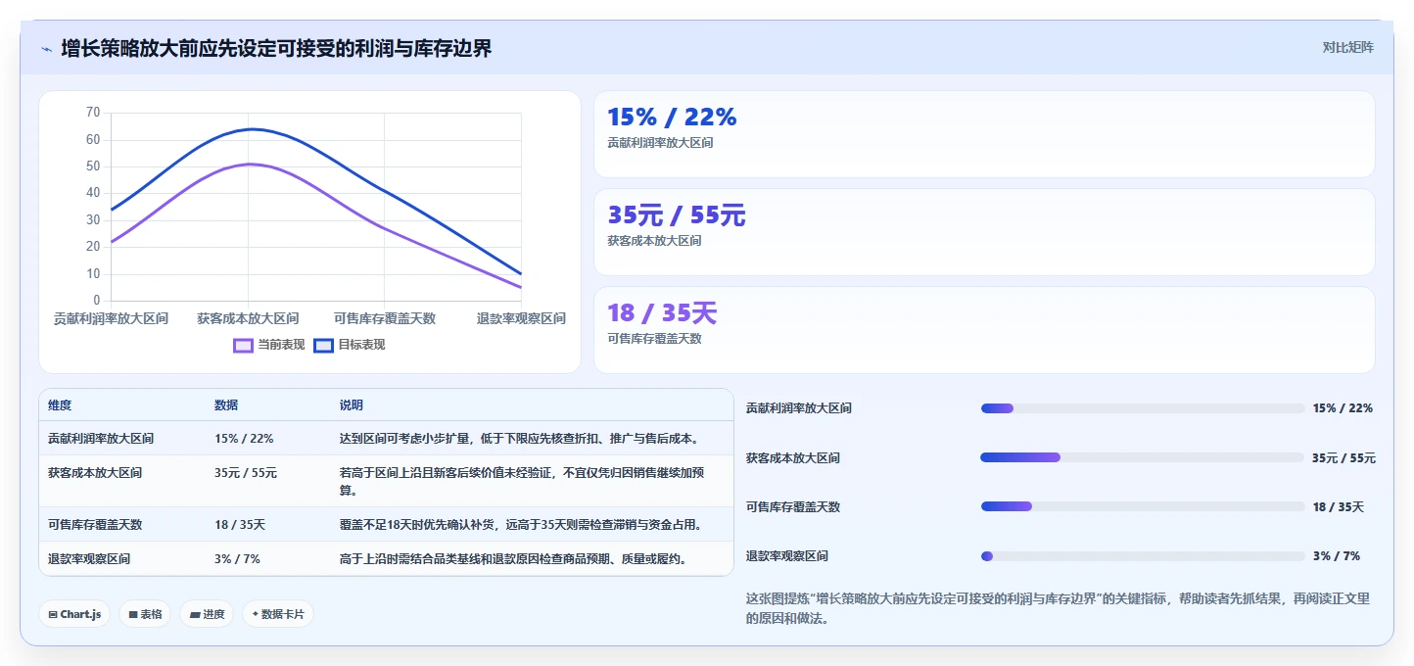Viewport: 1414px width, 666px height.
Task: Click progress label 3% / 7% value
Action: coord(1337,556)
